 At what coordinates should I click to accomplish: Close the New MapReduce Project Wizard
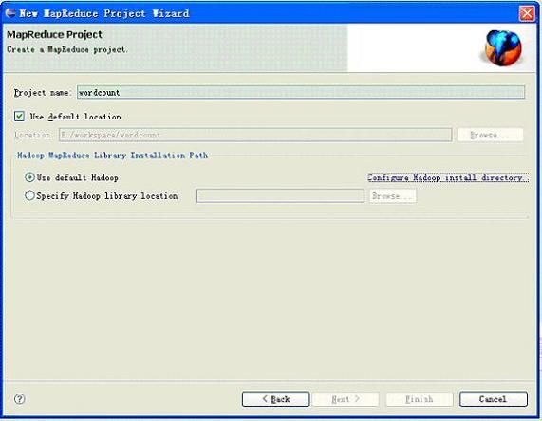click(527, 13)
